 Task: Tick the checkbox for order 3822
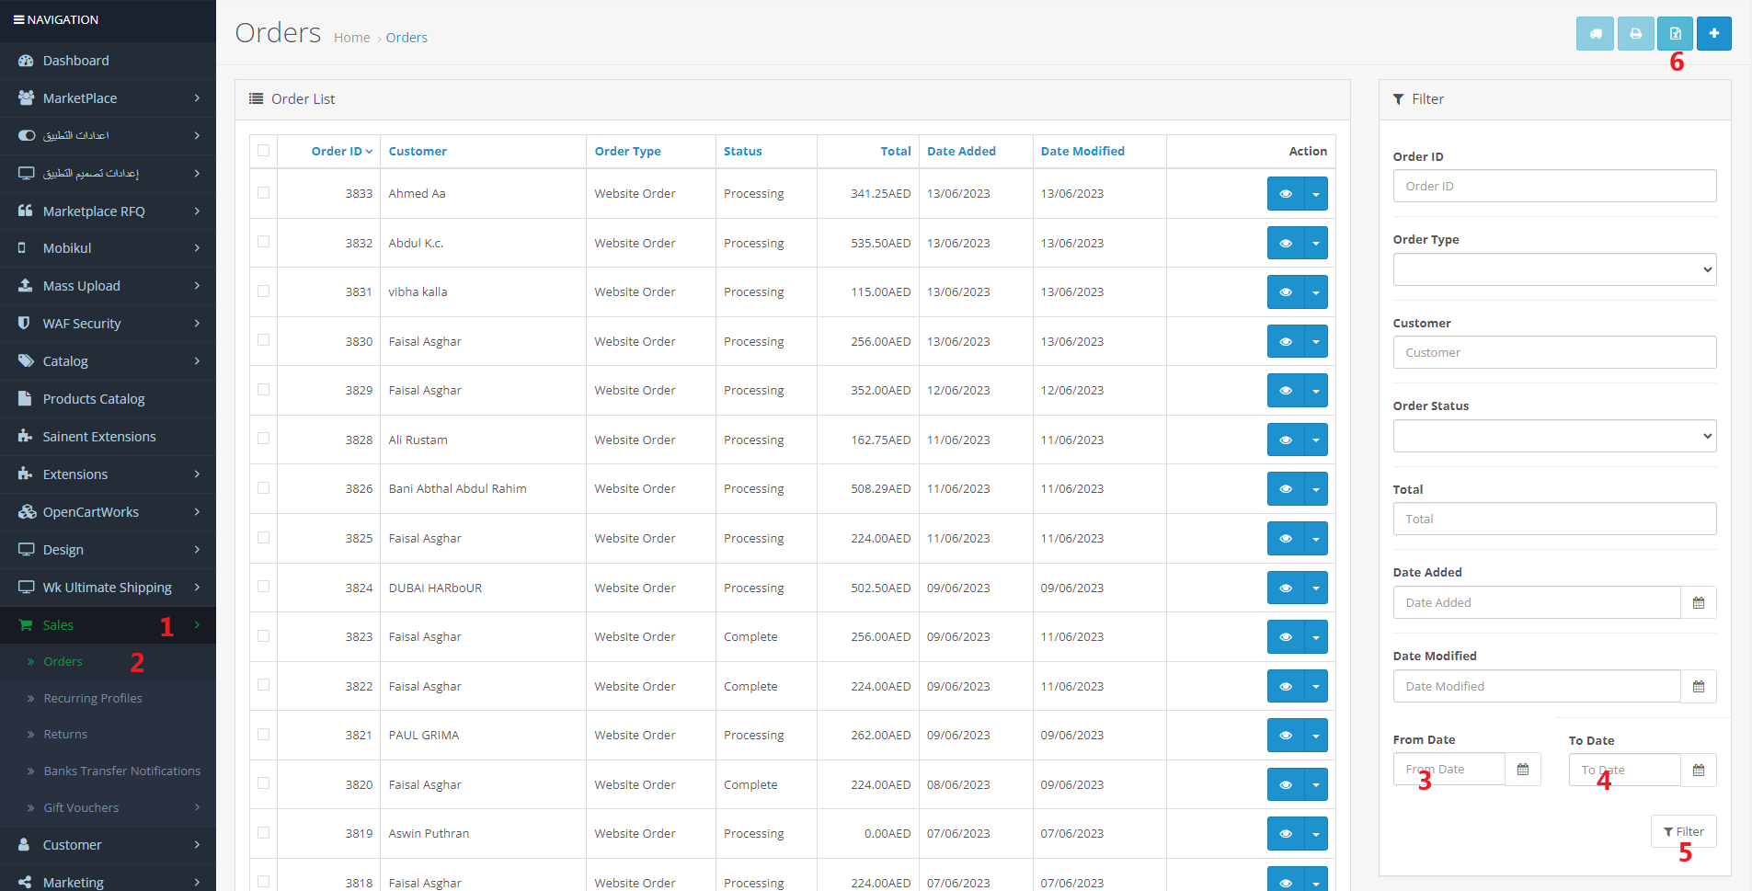(264, 685)
